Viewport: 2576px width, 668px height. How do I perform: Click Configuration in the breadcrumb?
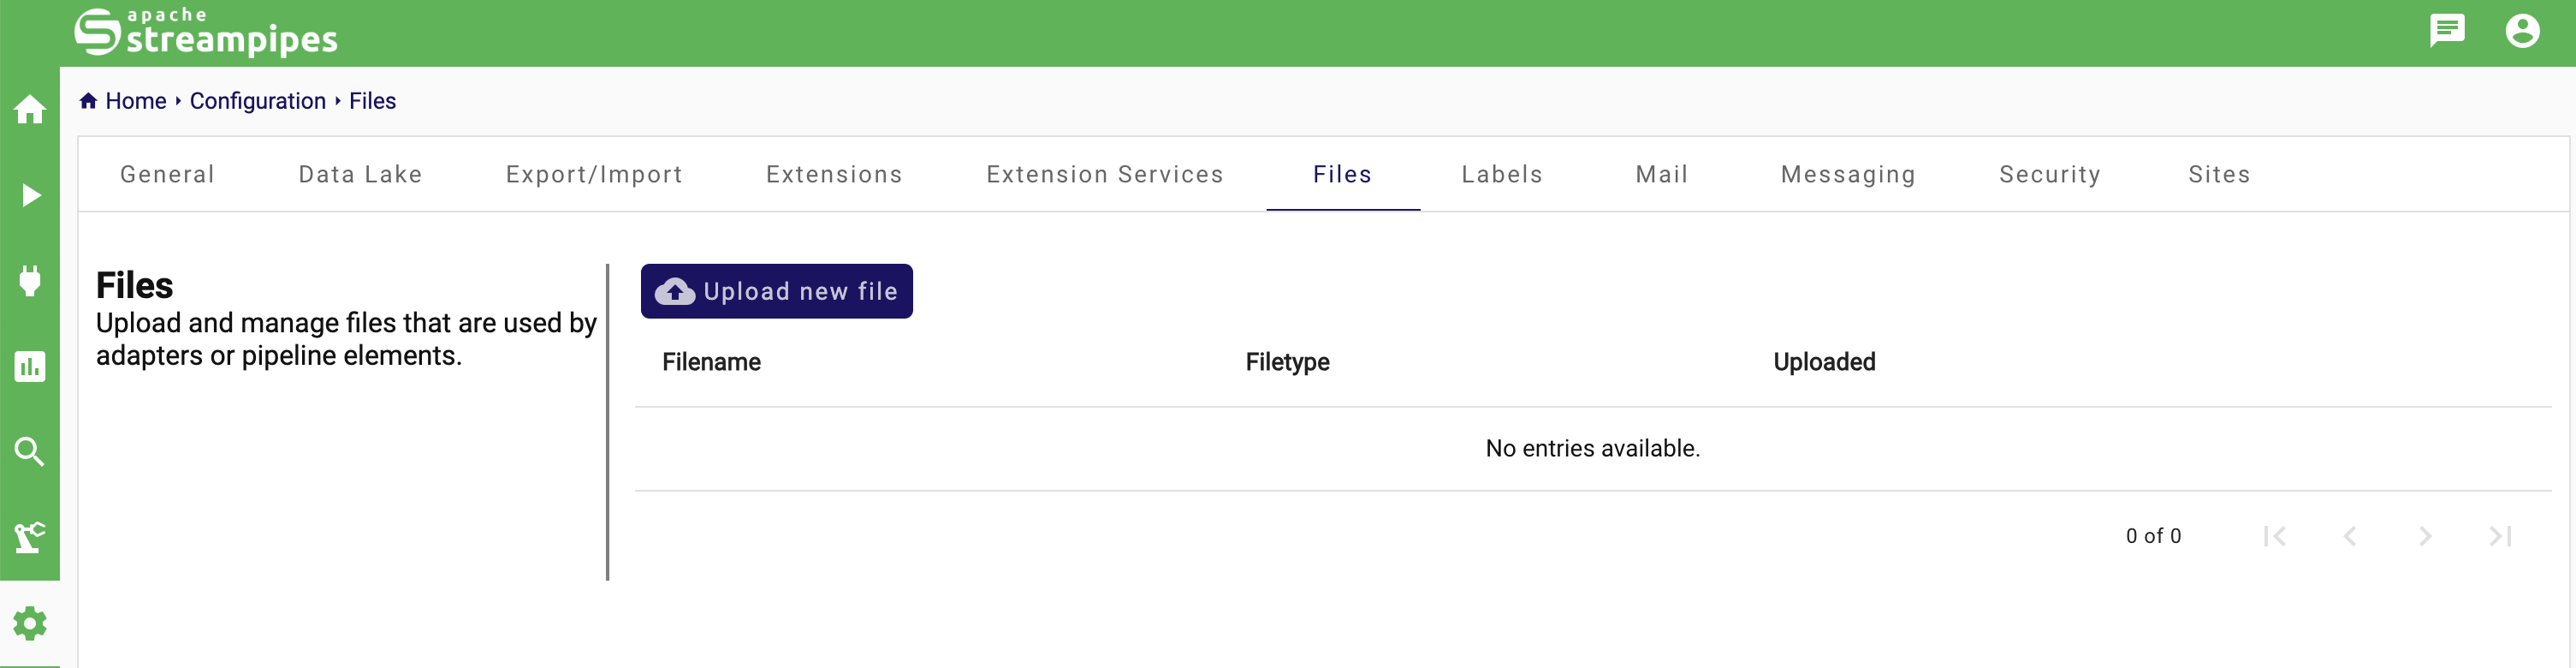257,101
